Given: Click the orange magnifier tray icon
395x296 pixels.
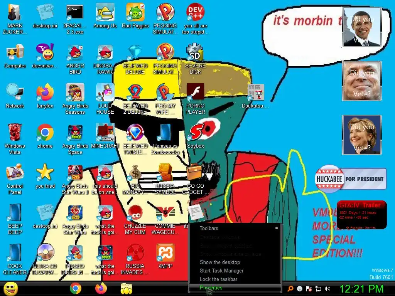Looking at the screenshot, I should coord(290,289).
